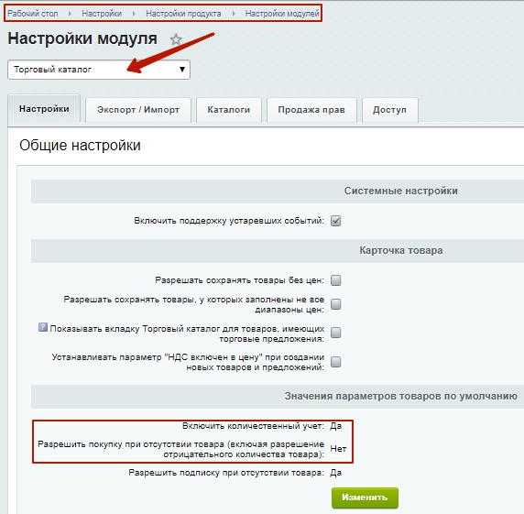The height and width of the screenshot is (514, 524).
Task: Tick the НДС включен в цену checkbox
Action: click(335, 362)
